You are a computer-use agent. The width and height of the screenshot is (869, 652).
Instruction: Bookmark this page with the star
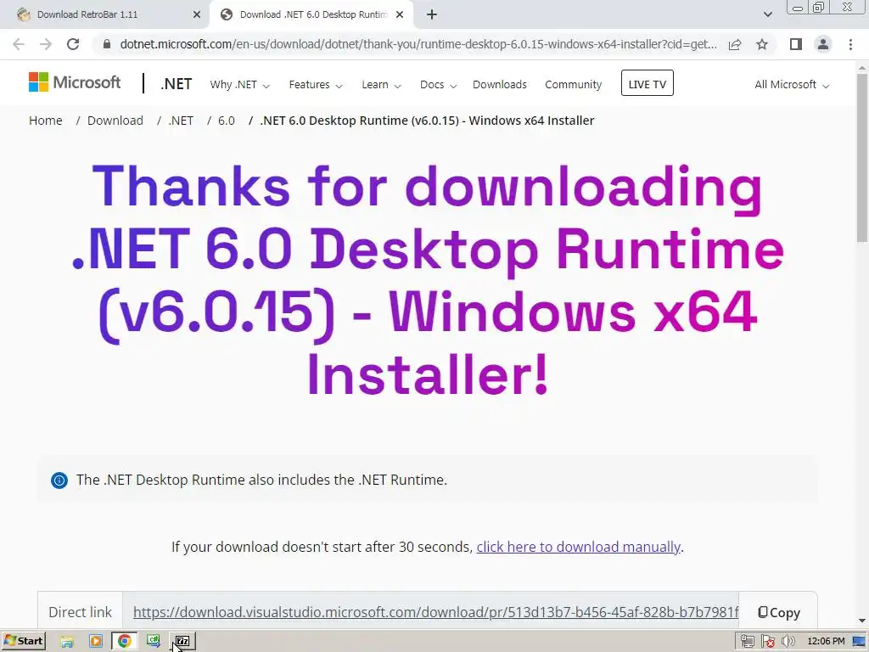pyautogui.click(x=762, y=44)
